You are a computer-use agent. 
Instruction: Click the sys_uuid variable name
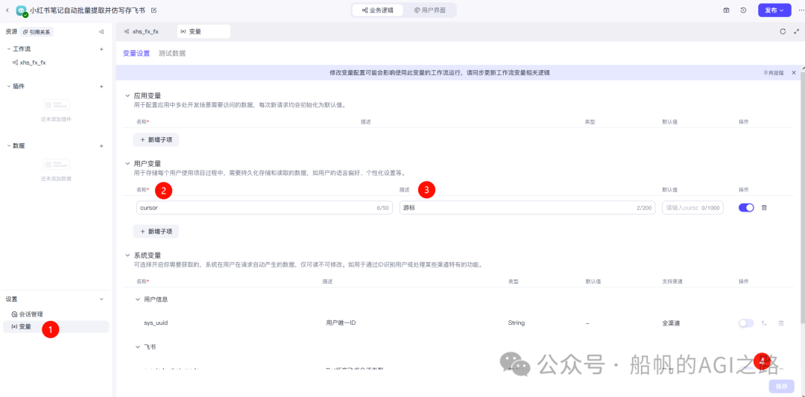pyautogui.click(x=156, y=323)
